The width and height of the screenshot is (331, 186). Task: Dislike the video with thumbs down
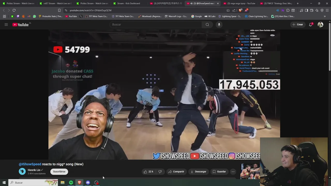(x=160, y=172)
